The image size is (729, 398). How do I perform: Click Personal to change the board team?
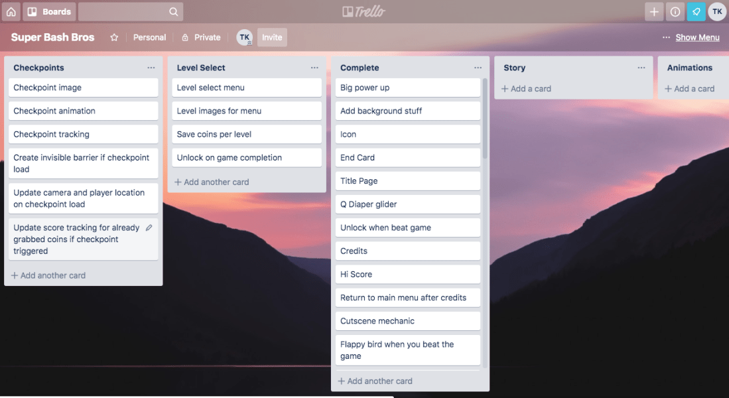click(149, 37)
